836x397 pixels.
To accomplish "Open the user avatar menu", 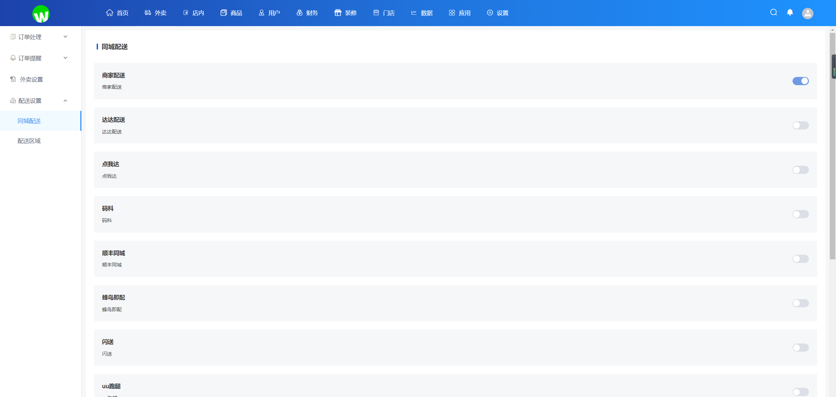I will [x=808, y=13].
